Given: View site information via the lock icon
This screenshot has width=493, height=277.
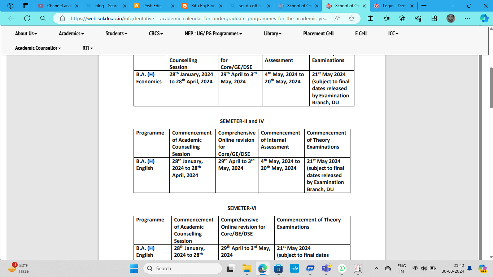Looking at the screenshot, I should pyautogui.click(x=62, y=18).
